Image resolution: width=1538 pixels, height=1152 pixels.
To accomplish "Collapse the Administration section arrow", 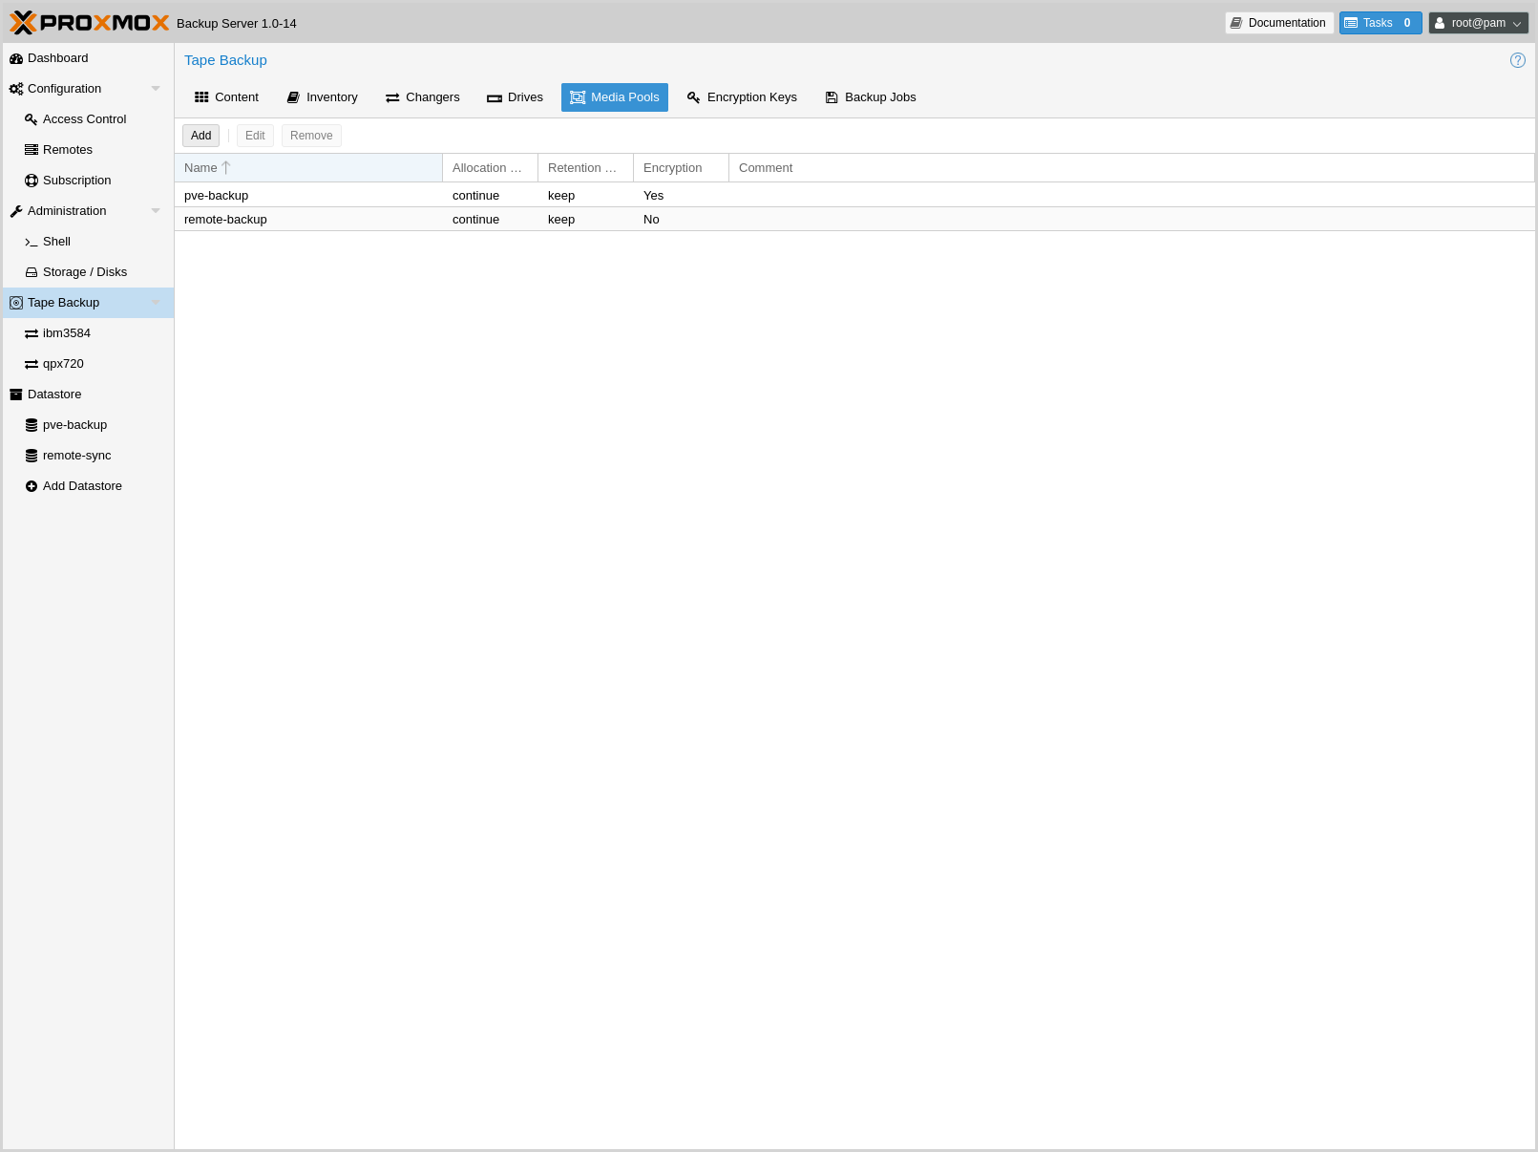I will point(156,211).
